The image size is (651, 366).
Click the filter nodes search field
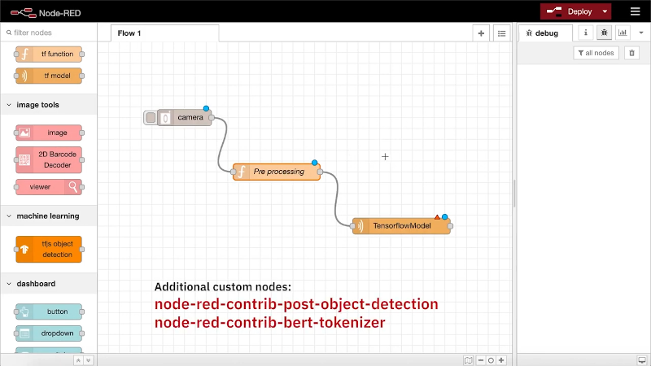pos(49,33)
